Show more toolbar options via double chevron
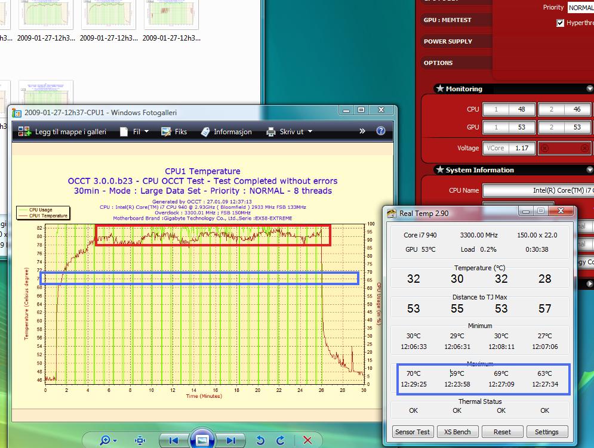Screen dimensions: 594x448 [x=362, y=131]
